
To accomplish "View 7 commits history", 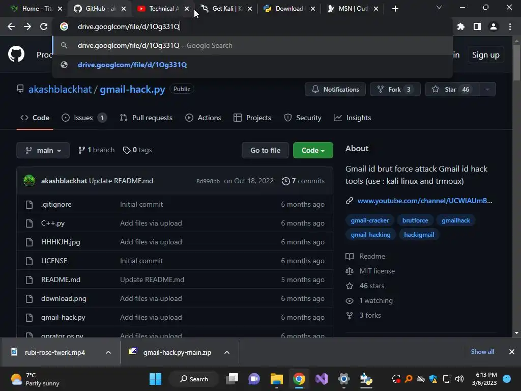I will point(303,181).
